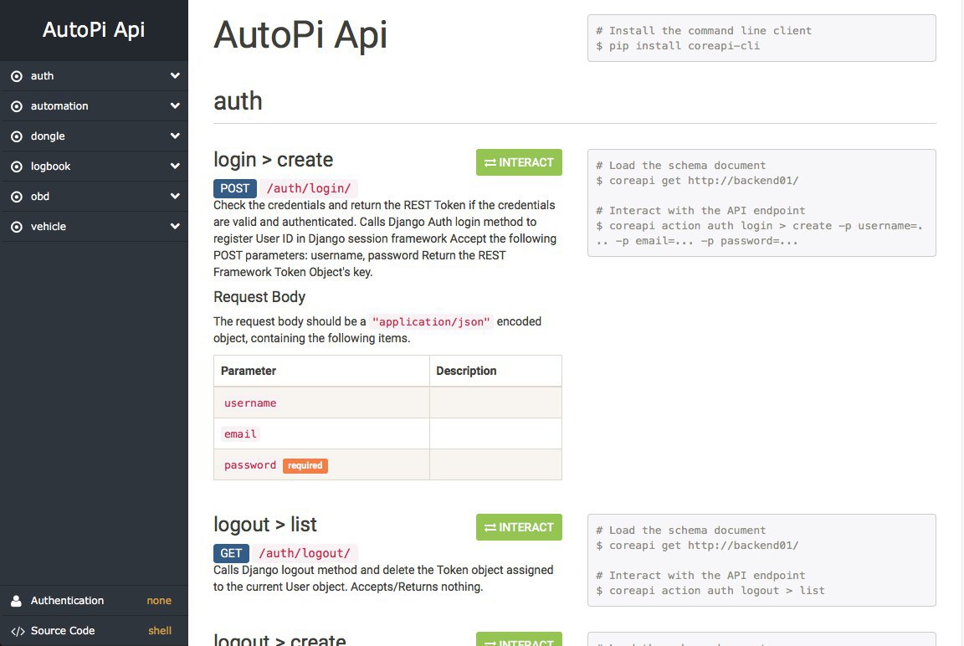
Task: Click the circle icon beside vehicle
Action: click(x=17, y=227)
